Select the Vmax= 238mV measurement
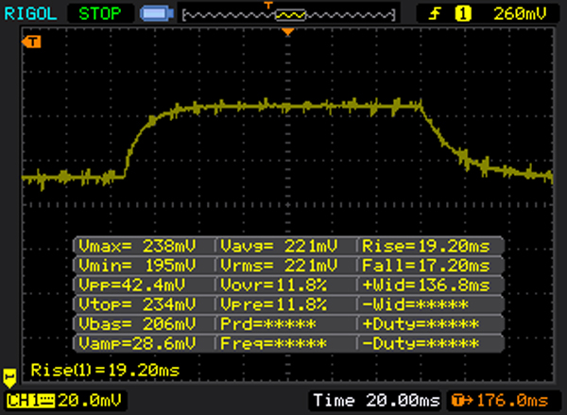567x415 pixels. click(143, 245)
